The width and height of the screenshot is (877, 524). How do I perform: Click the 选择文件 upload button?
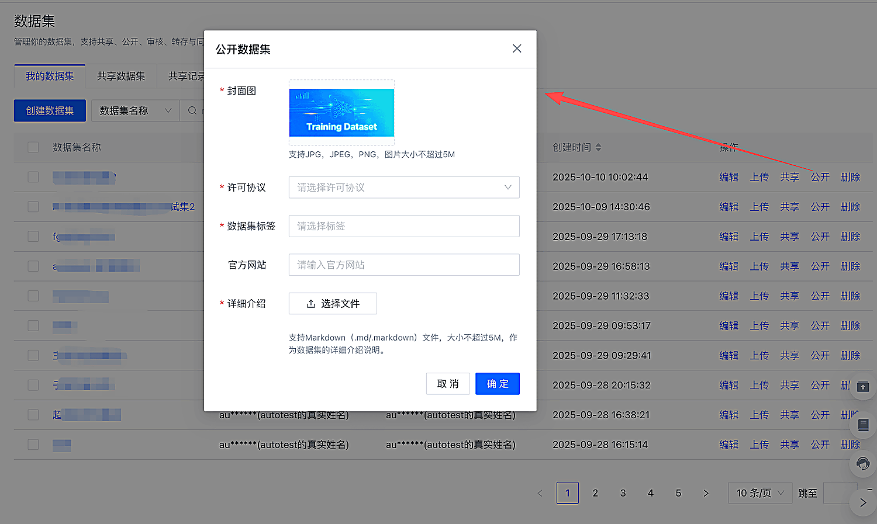coord(333,304)
